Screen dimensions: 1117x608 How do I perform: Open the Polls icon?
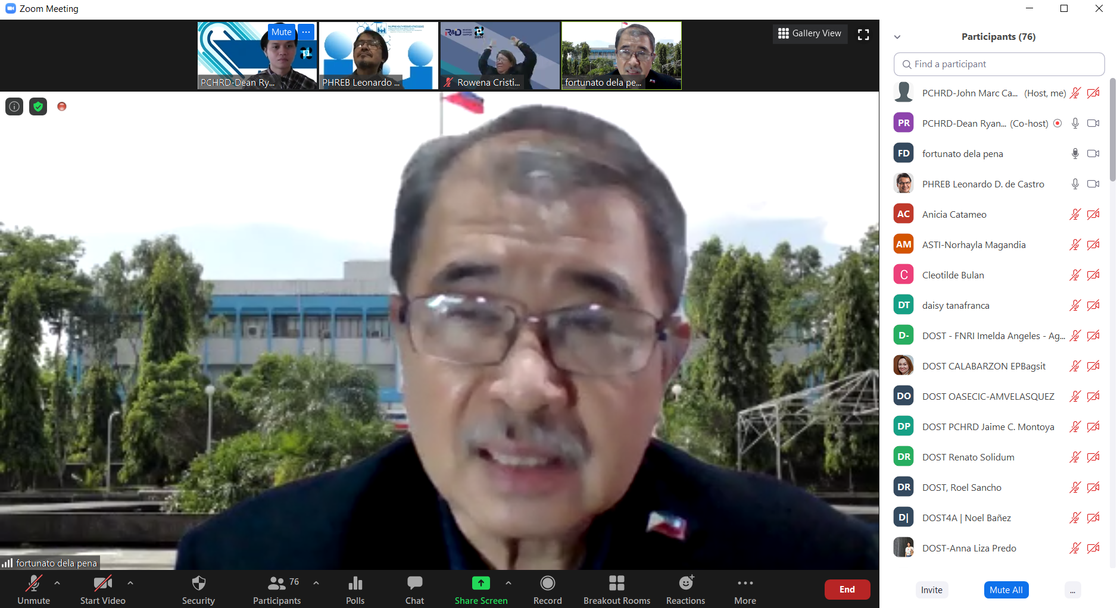(355, 584)
